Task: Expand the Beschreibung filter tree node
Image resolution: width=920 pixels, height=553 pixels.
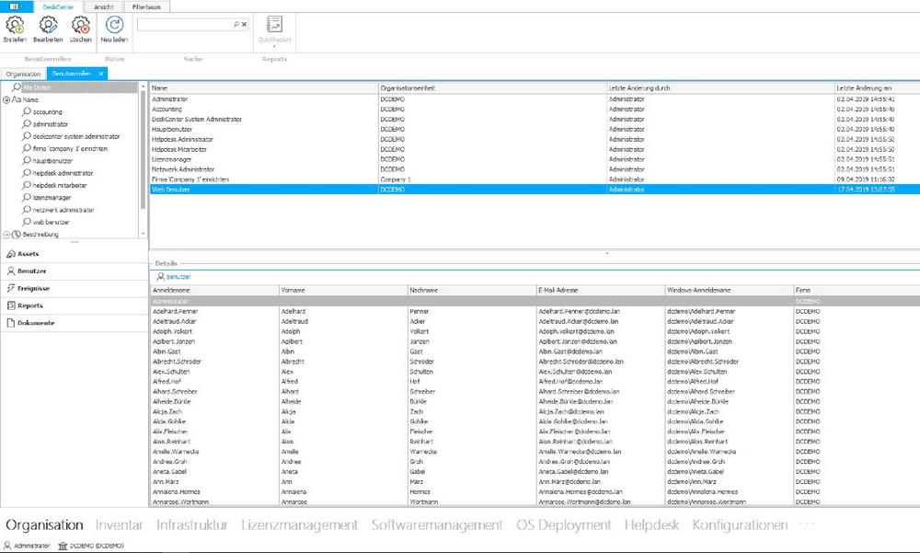Action: click(6, 235)
